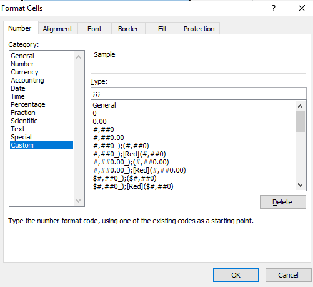Go to the Fill tab
This screenshot has height=287, width=313.
click(162, 29)
